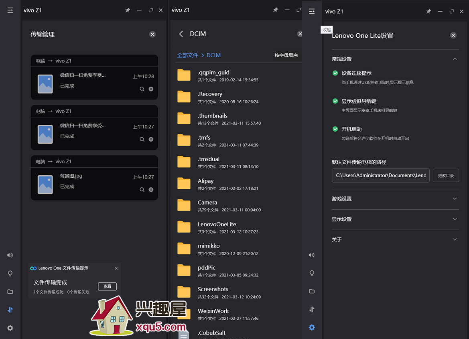The image size is (469, 339).
Task: Select the WeixinWork folder name
Action: [x=213, y=311]
